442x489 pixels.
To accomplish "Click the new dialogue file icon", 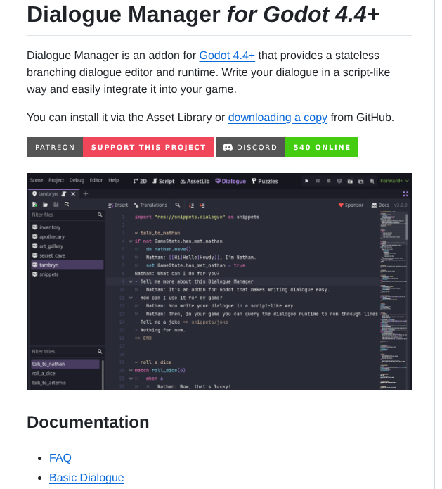I will pyautogui.click(x=34, y=204).
